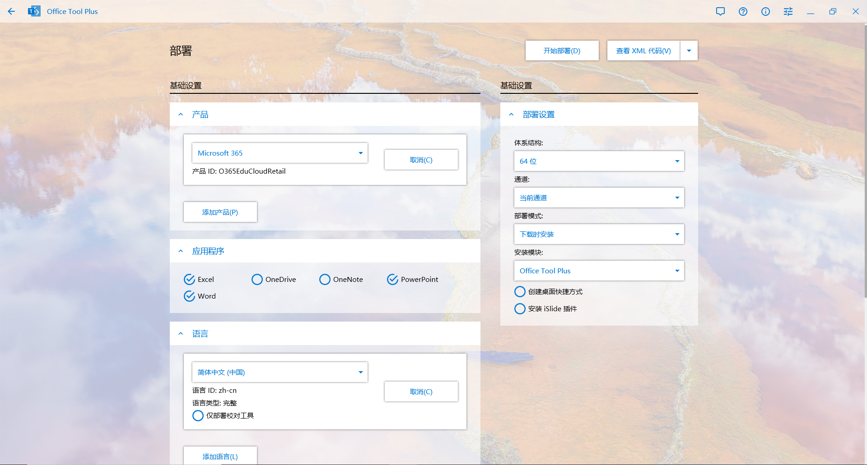The image size is (867, 465).
Task: Click the 产品 ID: O365EduCloudRetail text
Action: pyautogui.click(x=239, y=171)
